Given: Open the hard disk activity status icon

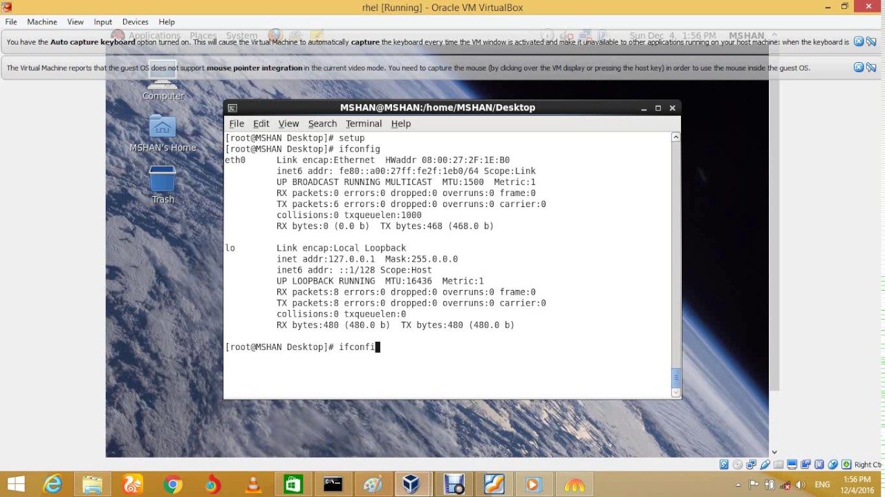Looking at the screenshot, I should [724, 465].
